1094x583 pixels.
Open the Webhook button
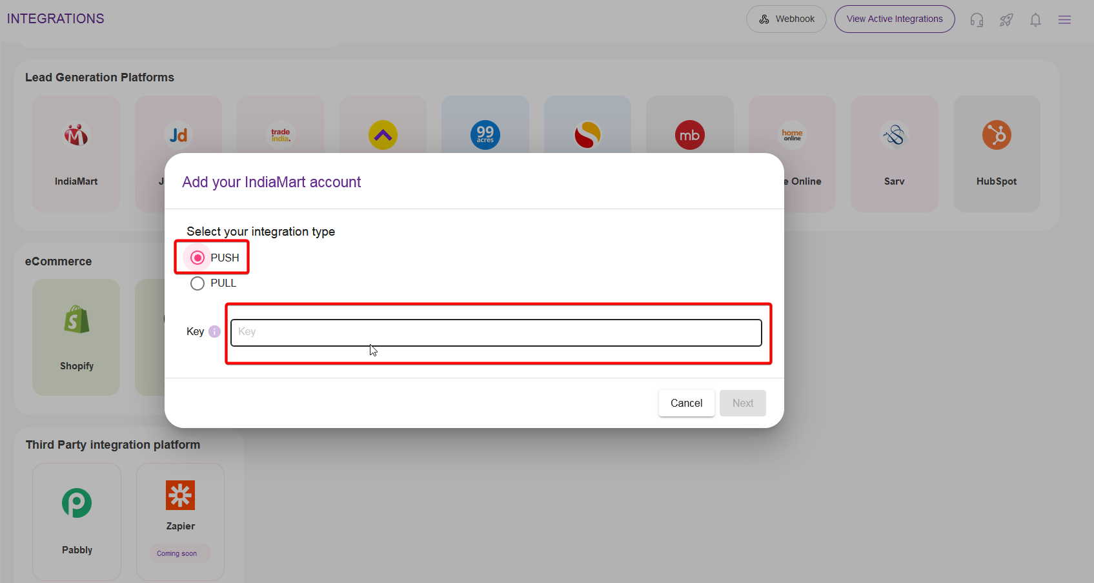786,19
